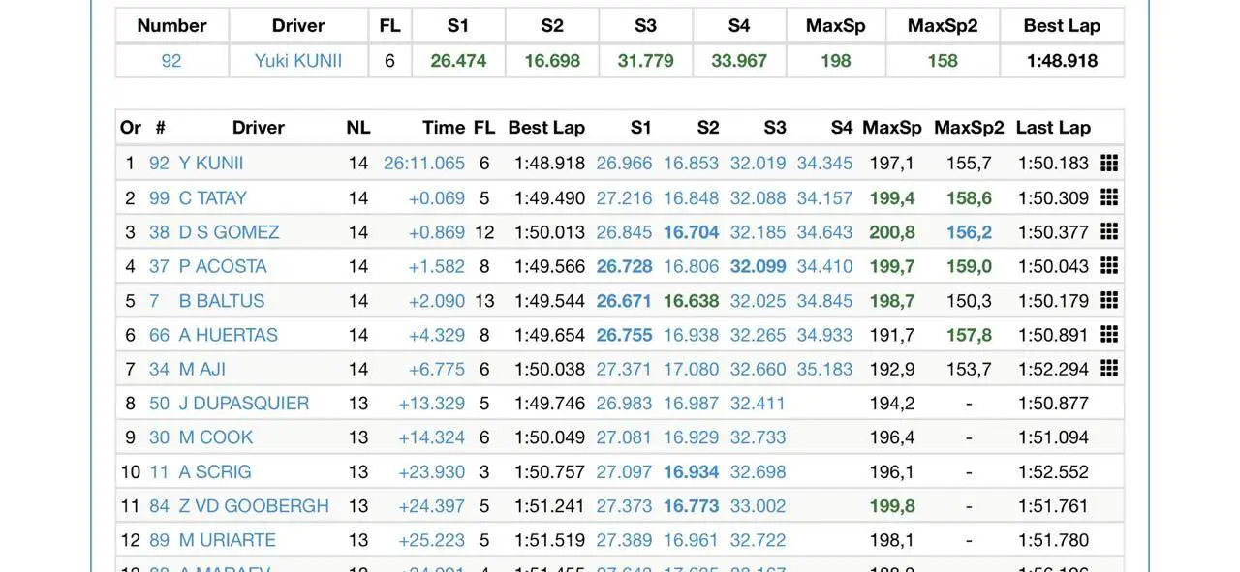Viewport: 1240px width, 572px height.
Task: Open lap grid icon for M AJI
Action: (1109, 368)
